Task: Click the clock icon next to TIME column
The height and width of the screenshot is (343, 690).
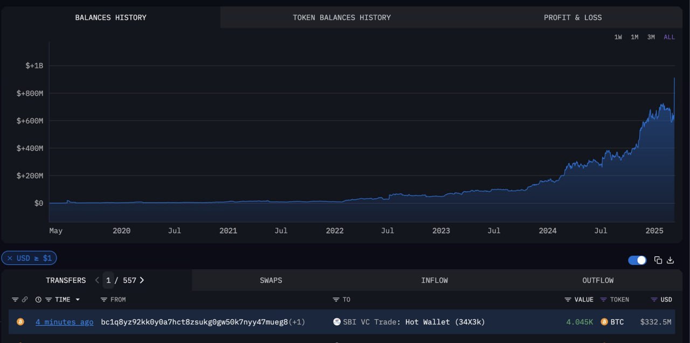Action: [38, 300]
